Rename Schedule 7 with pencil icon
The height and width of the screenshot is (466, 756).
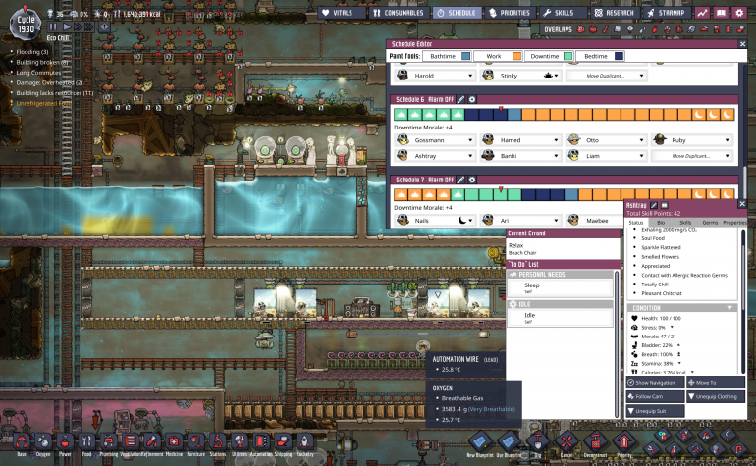[460, 180]
